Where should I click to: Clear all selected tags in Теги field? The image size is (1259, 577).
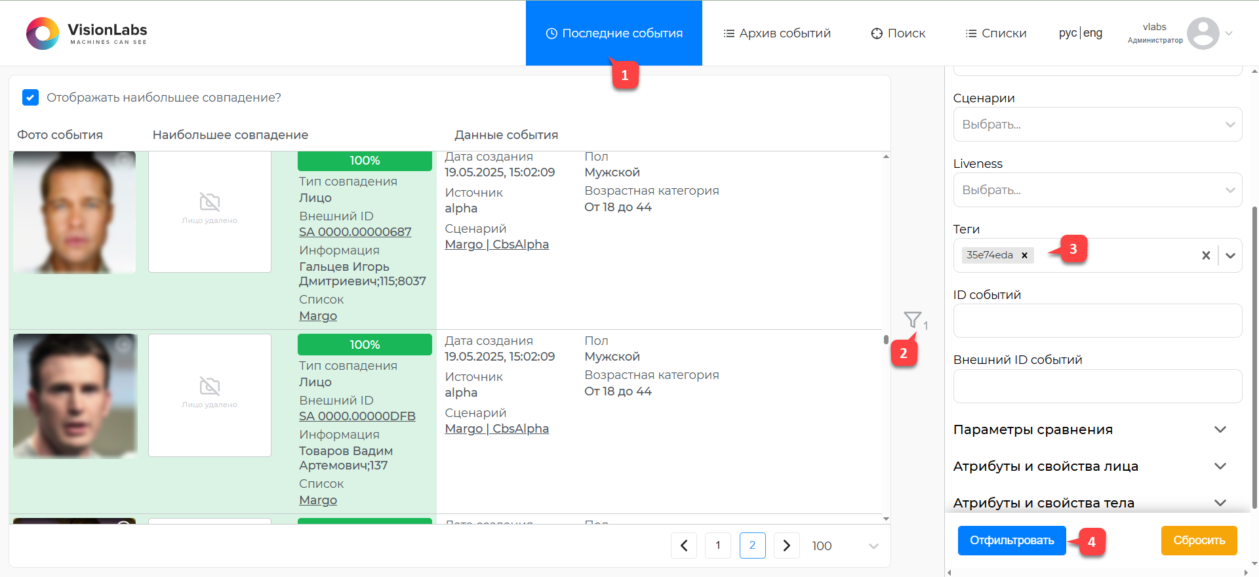[1205, 256]
